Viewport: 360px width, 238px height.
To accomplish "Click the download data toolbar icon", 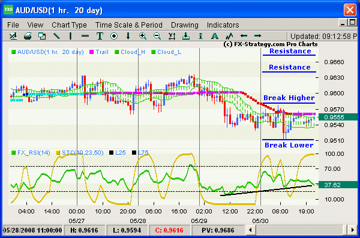I will pyautogui.click(x=186, y=36).
